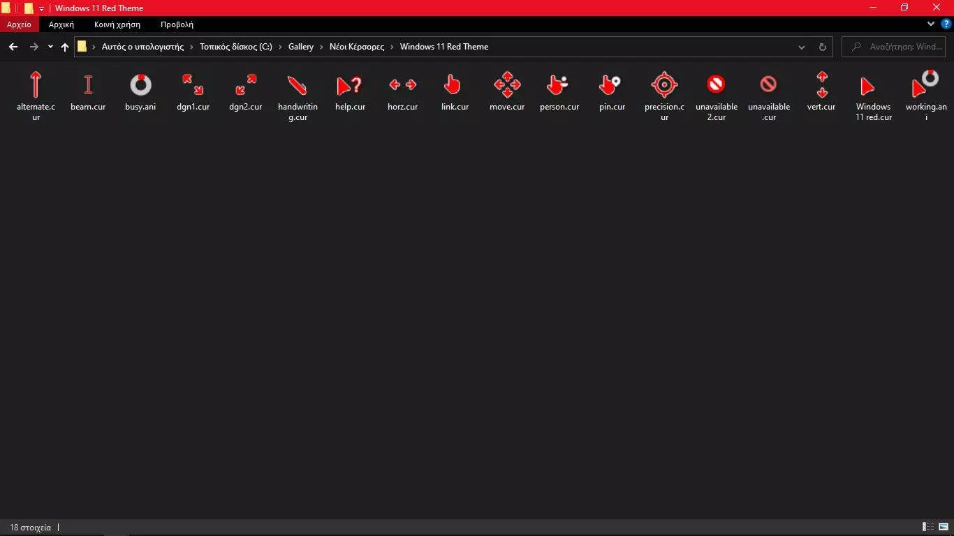Open the address bar history dropdown
Image resolution: width=954 pixels, height=536 pixels.
coord(801,47)
